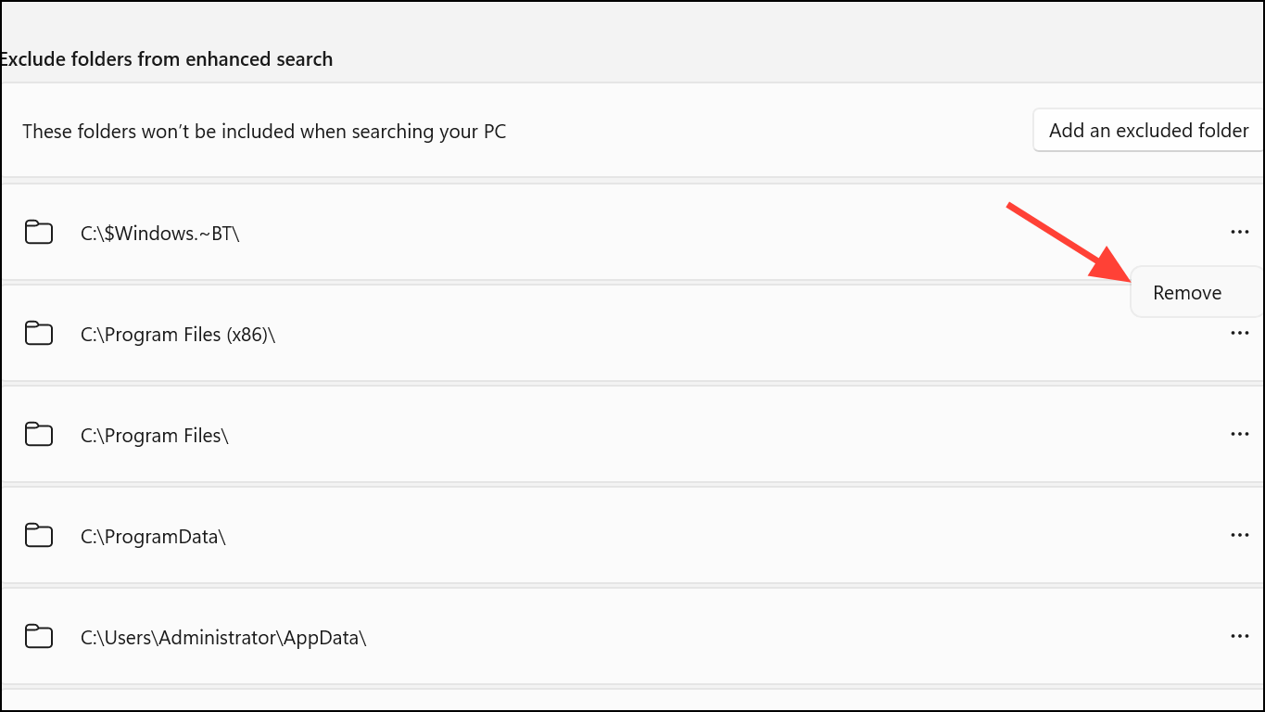This screenshot has width=1265, height=712.
Task: Show more options for C:\ProgramData\
Action: [1240, 535]
